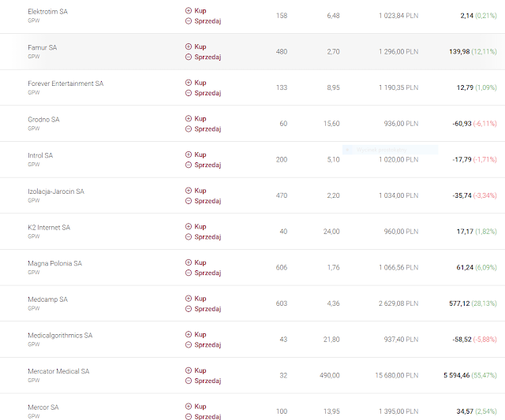Open Grodno SA company name
Screen dimensions: 505x420
(x=43, y=120)
